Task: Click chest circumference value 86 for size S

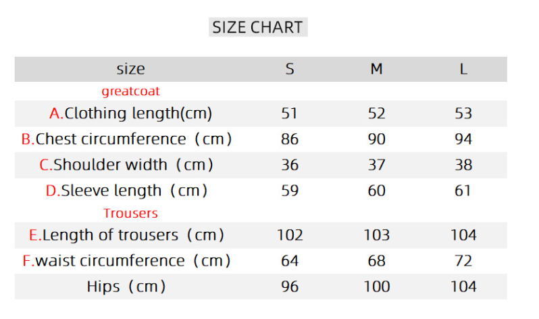Action: click(290, 139)
